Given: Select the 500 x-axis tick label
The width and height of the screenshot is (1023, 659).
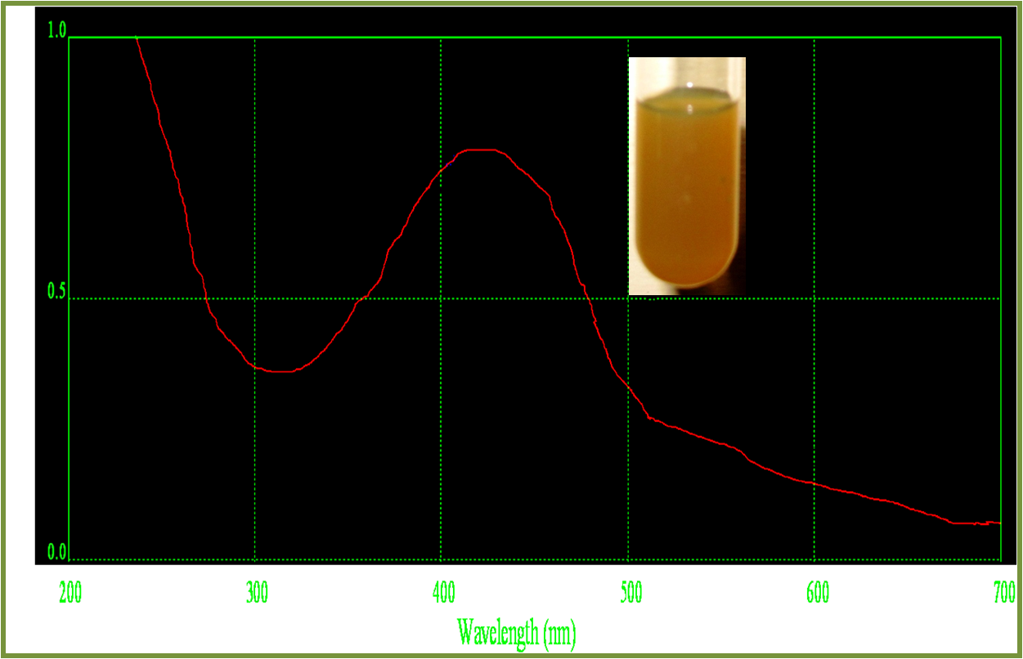Looking at the screenshot, I should pyautogui.click(x=630, y=593).
